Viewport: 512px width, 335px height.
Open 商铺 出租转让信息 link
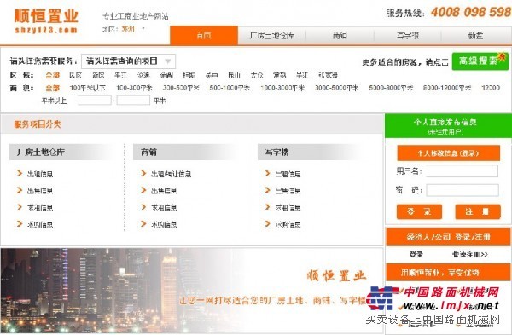171,174
